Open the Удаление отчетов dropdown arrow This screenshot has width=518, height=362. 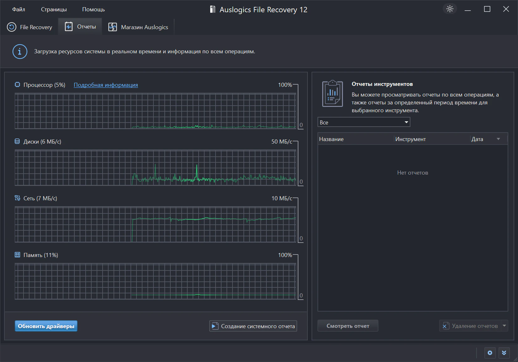point(505,326)
